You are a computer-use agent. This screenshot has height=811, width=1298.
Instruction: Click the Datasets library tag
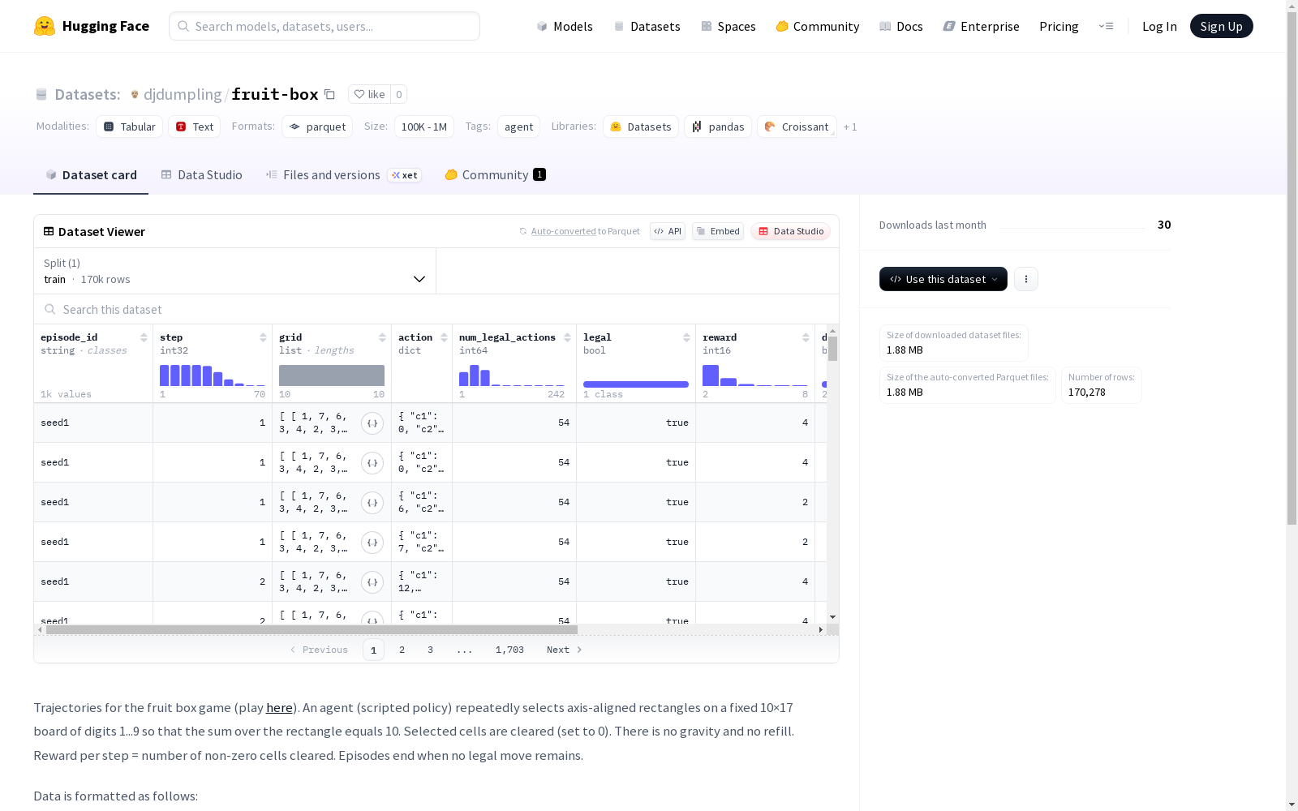(x=641, y=127)
